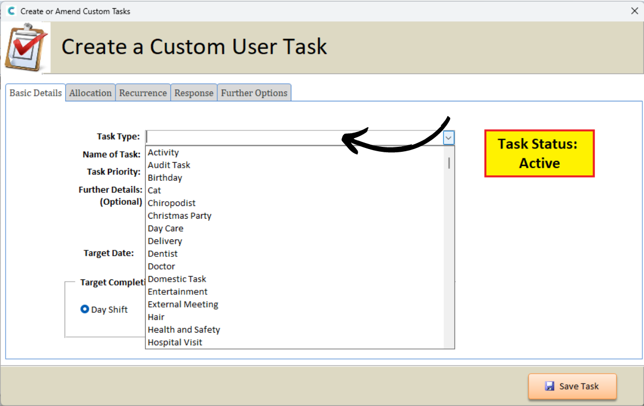This screenshot has width=644, height=406.
Task: Pick Audit Task from the dropdown list
Action: click(x=169, y=165)
